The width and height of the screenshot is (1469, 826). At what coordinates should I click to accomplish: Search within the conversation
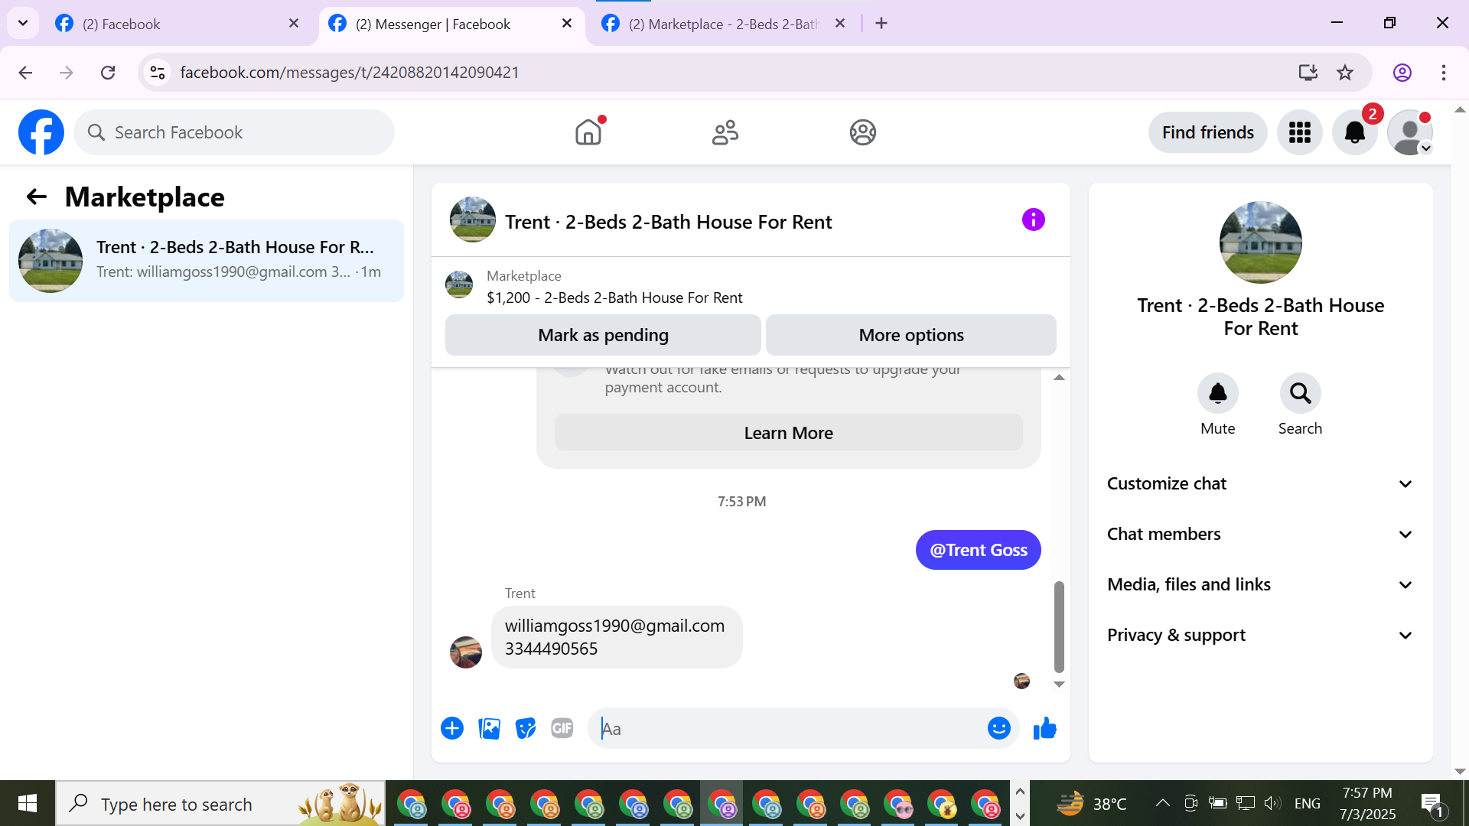click(x=1300, y=393)
